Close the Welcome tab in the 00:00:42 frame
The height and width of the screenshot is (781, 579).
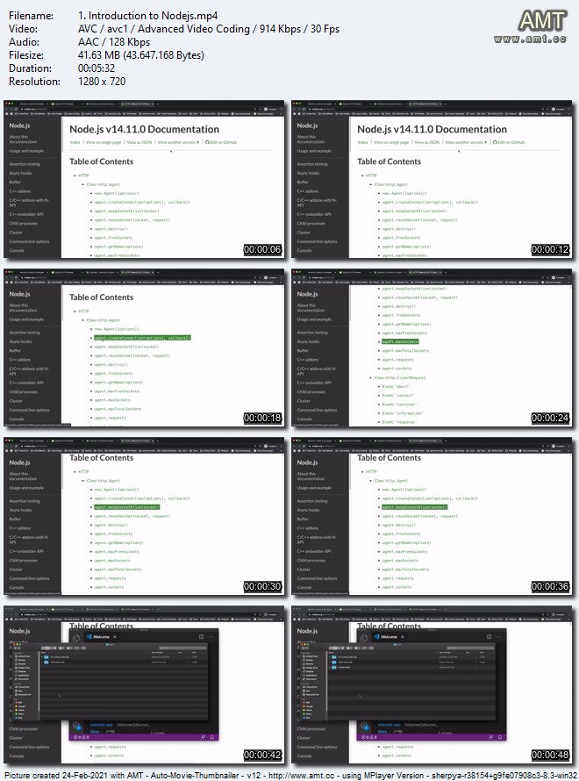[115, 637]
